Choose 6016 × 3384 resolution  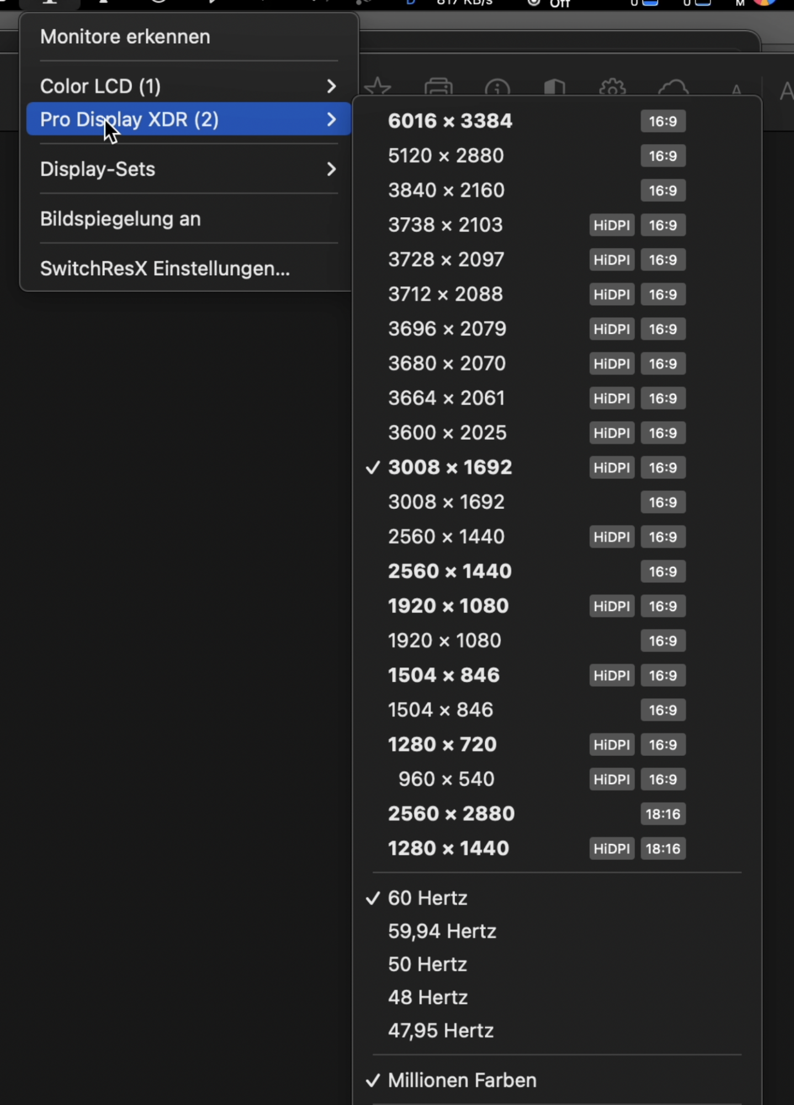(x=557, y=121)
